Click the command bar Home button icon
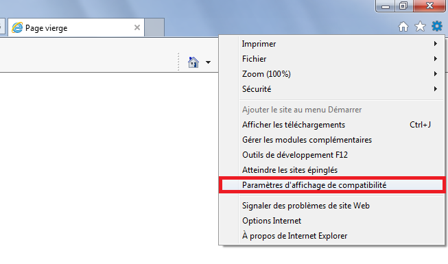Viewport: 448px width, 264px height. pyautogui.click(x=193, y=62)
